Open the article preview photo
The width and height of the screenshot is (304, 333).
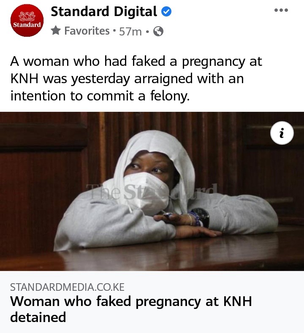pos(152,191)
